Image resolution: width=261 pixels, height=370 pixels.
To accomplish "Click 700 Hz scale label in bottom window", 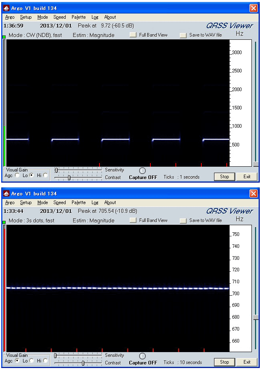I will coord(236,294).
